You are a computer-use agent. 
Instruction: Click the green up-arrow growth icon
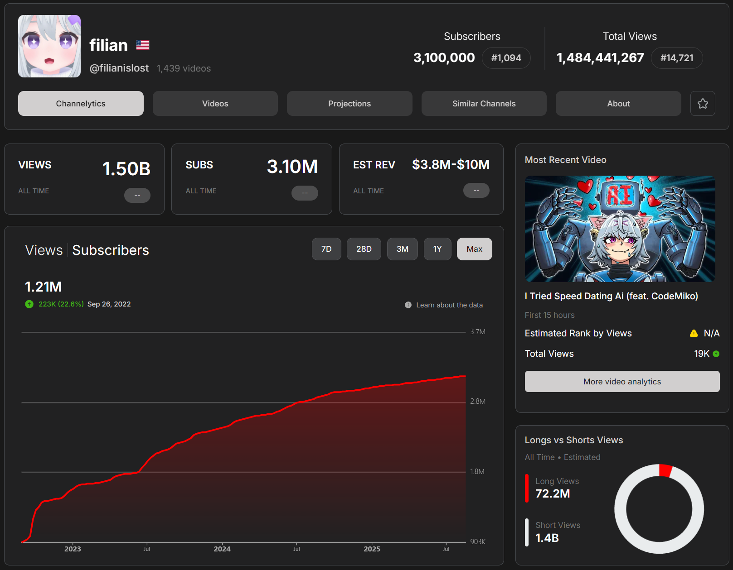[29, 304]
